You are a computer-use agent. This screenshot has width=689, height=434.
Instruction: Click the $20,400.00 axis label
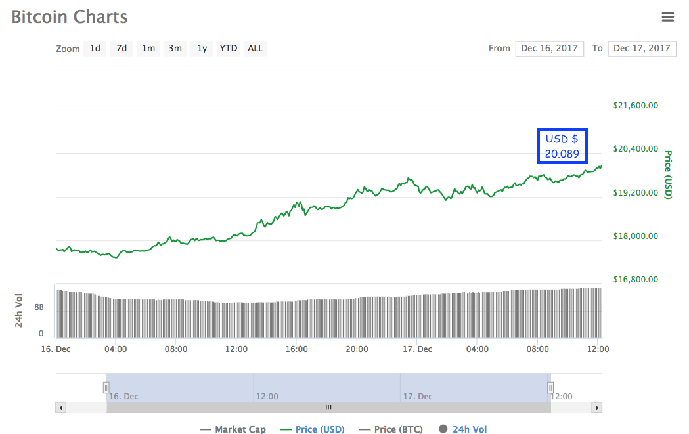click(x=635, y=149)
